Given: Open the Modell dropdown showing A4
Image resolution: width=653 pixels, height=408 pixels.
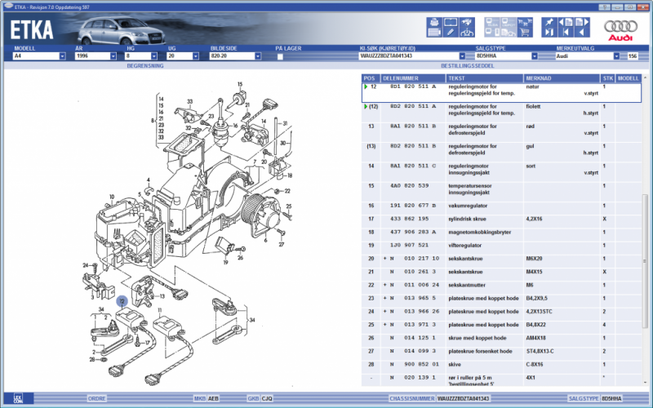Looking at the screenshot, I should point(62,56).
